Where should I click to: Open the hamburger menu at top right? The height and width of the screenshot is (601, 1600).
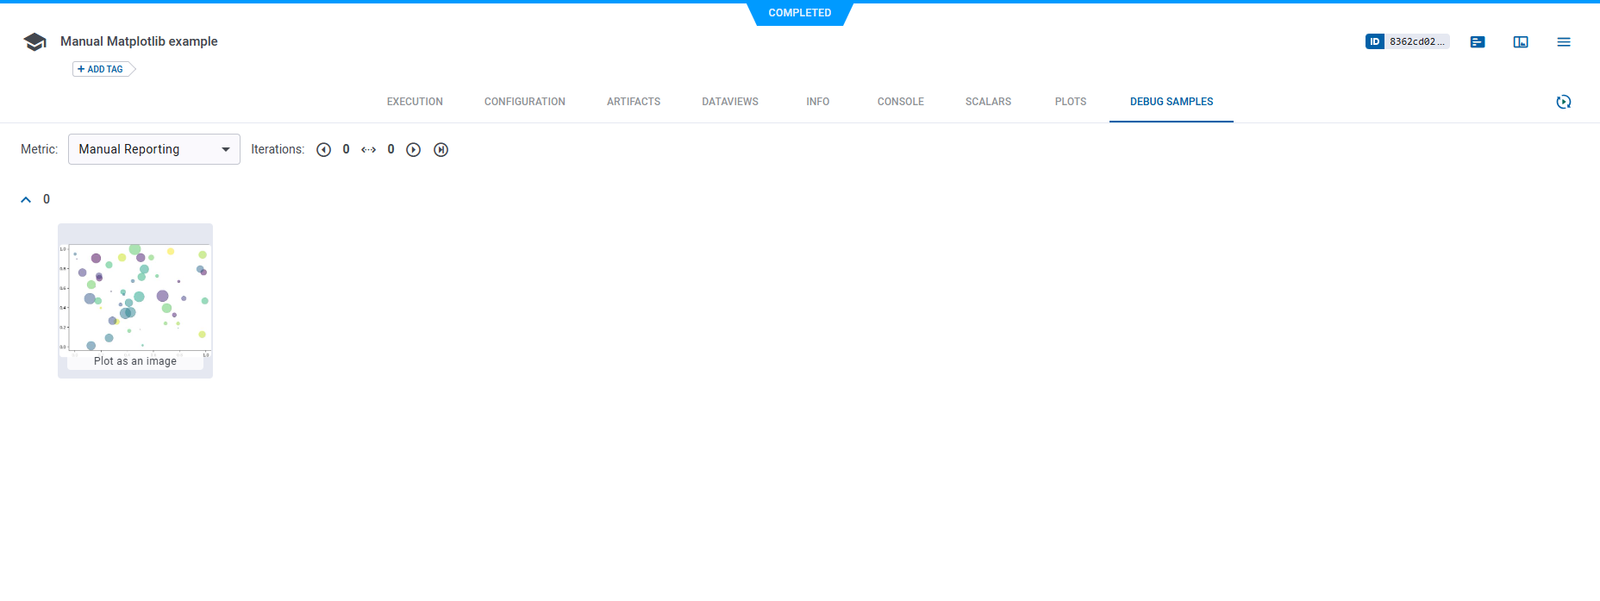tap(1564, 42)
